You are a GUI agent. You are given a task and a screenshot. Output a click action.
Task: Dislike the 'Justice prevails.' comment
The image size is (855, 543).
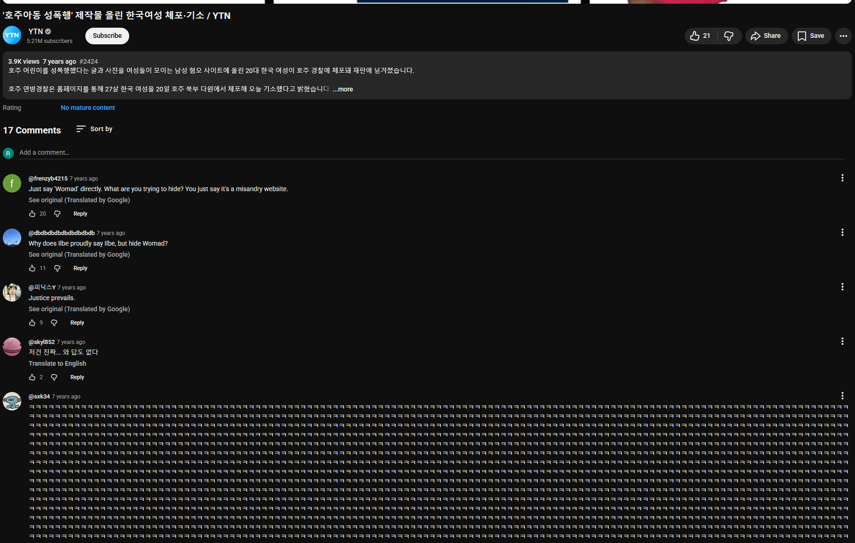pos(54,323)
